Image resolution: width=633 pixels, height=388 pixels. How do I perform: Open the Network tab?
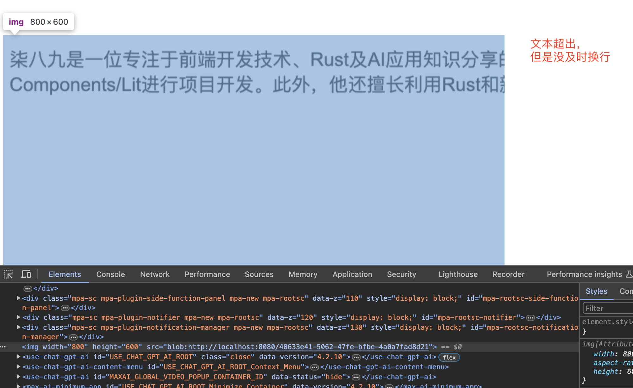pyautogui.click(x=155, y=274)
